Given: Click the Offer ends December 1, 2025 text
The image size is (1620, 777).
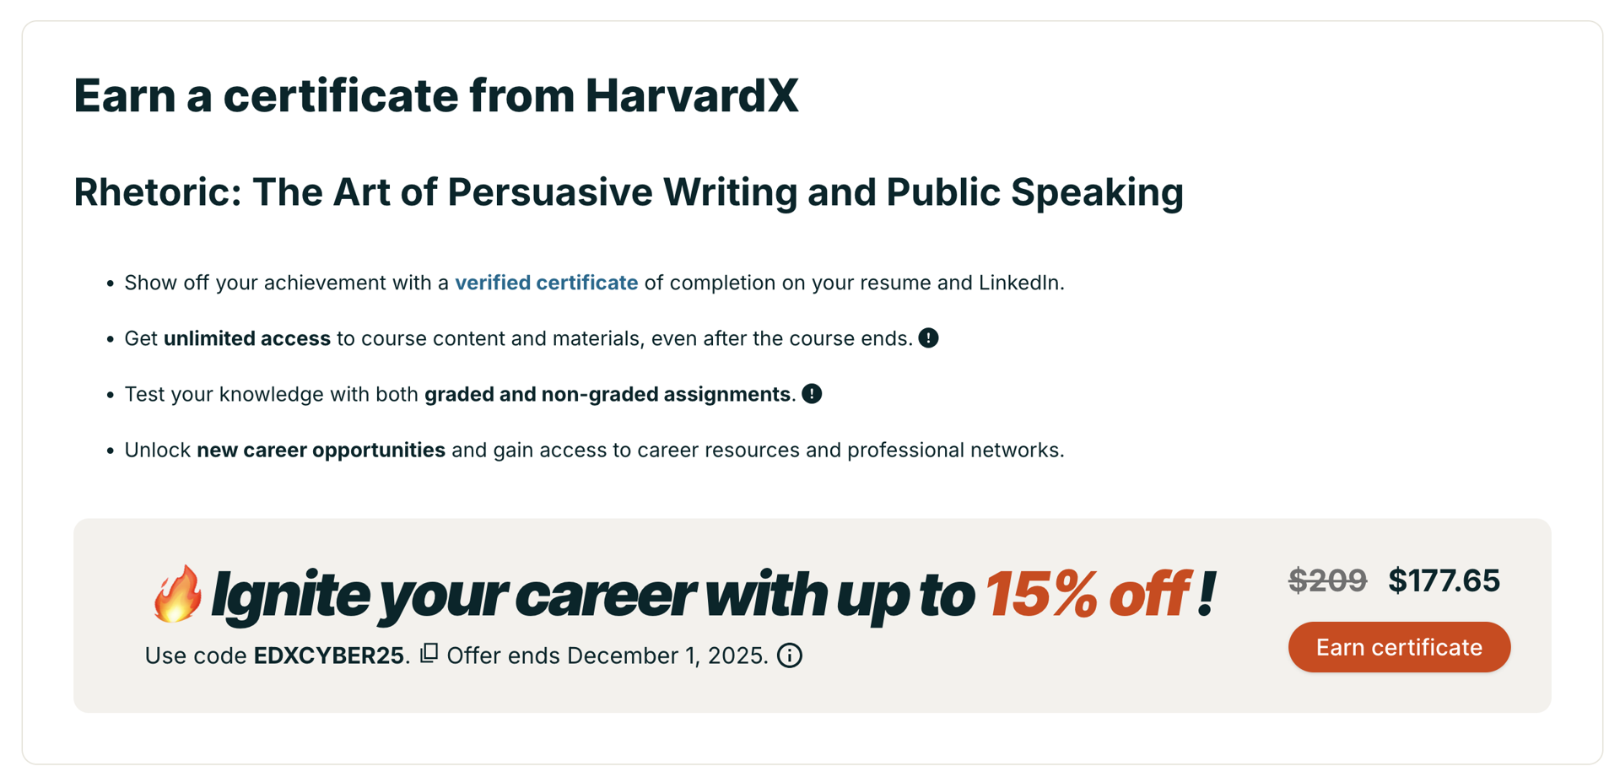Looking at the screenshot, I should 607,656.
